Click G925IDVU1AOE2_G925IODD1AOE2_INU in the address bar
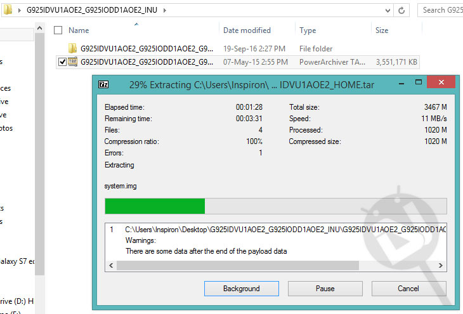 coord(92,10)
